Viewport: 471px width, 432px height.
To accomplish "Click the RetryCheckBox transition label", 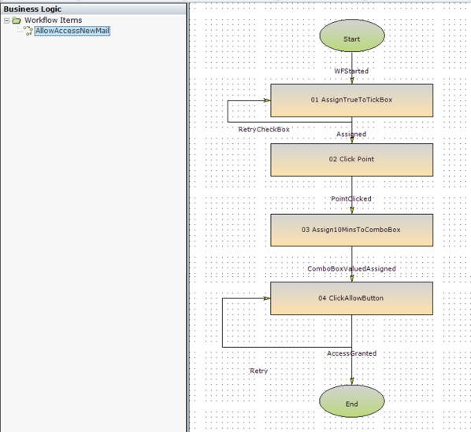I will point(264,130).
